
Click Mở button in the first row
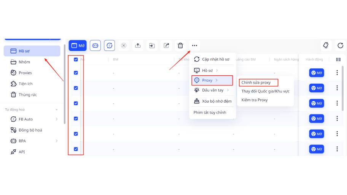pos(317,73)
